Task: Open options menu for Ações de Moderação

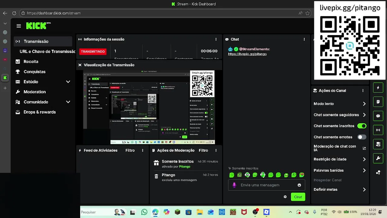Action: click(216, 150)
